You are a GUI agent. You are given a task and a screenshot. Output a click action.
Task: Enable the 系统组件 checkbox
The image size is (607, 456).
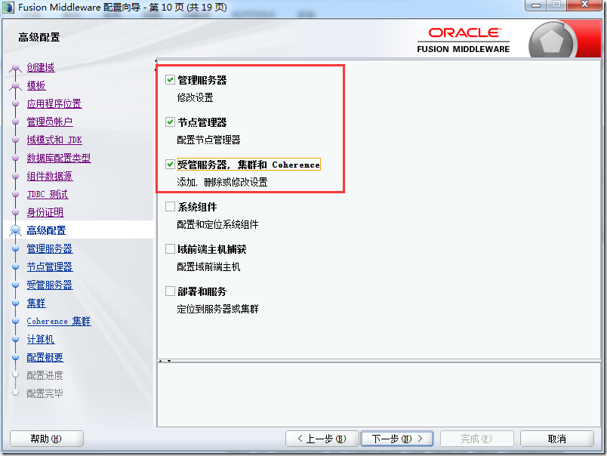170,207
